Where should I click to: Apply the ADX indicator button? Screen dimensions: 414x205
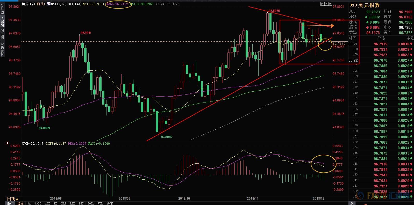pos(47,203)
